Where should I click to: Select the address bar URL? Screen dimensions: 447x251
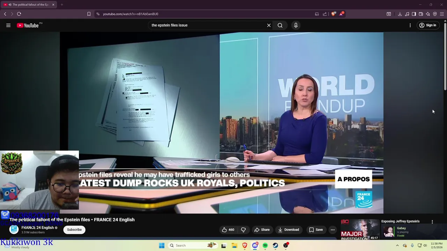pyautogui.click(x=131, y=14)
